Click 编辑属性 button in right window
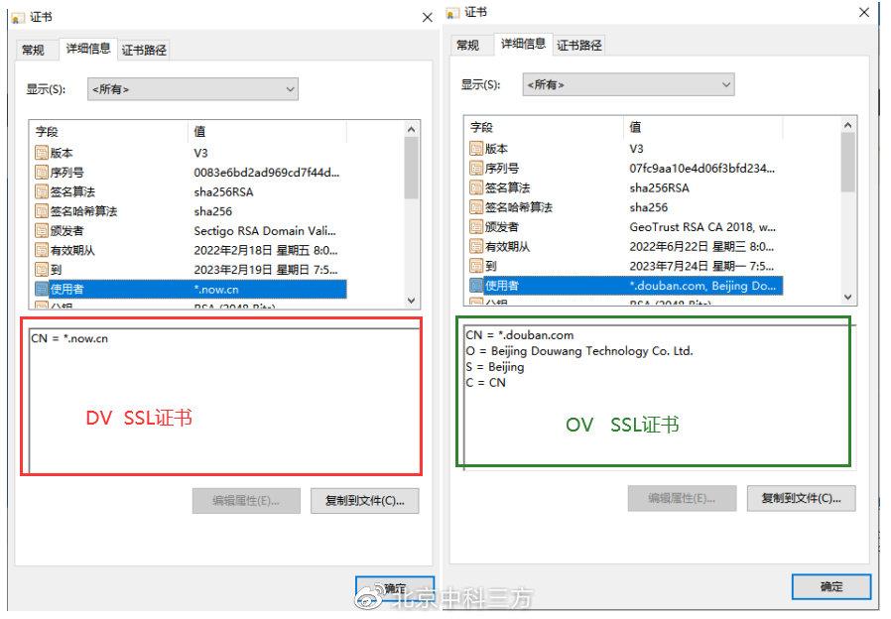Viewport: 891px width, 619px height. pos(682,498)
